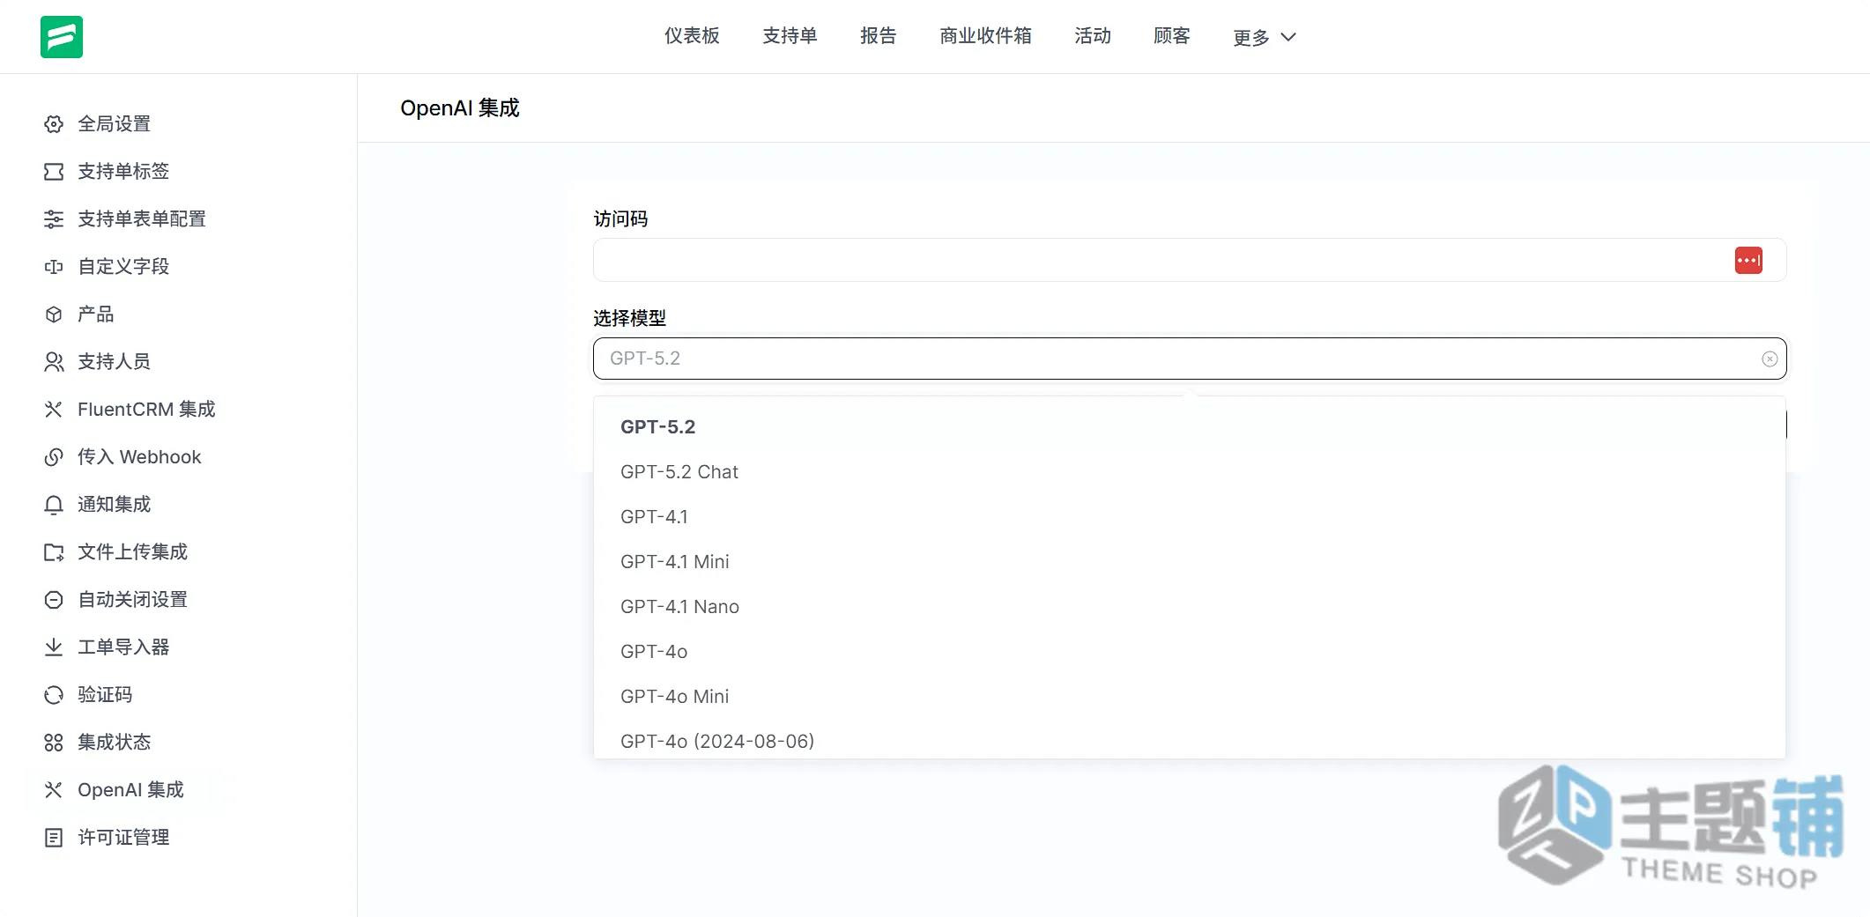The height and width of the screenshot is (917, 1870).
Task: Go to 支持人员 in the sidebar
Action: pos(114,362)
